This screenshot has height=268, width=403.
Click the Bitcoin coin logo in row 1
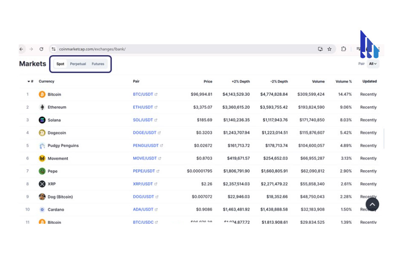(x=42, y=94)
